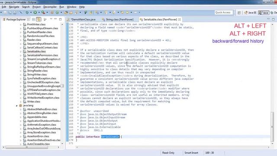Open the Help menu
The image size is (277, 156).
pos(82,7)
